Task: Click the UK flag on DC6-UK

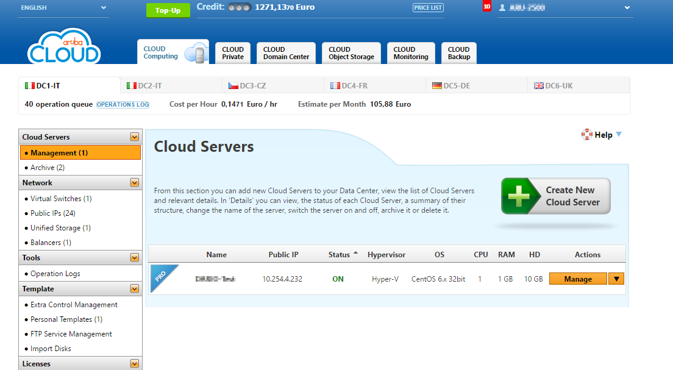Action: [539, 86]
